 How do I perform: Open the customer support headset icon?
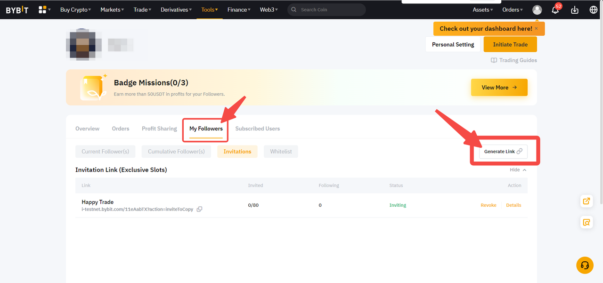(x=585, y=265)
